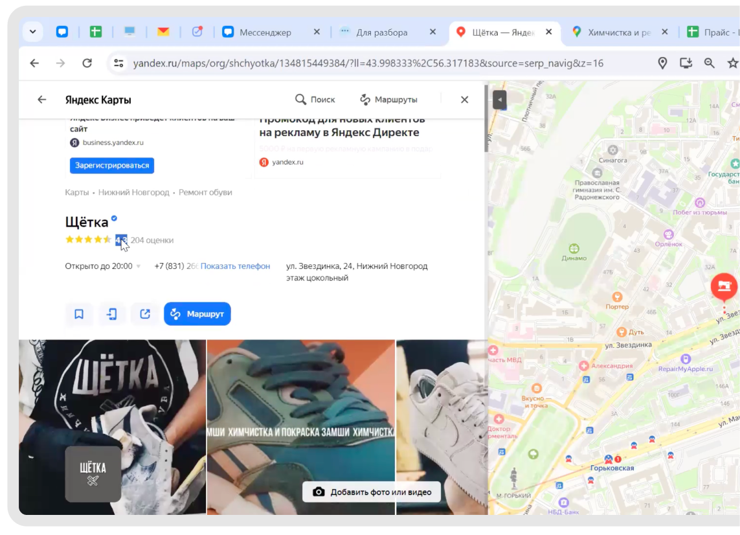Viewport: 740px width, 535px height.
Task: Open the Карты breadcrumb
Action: [77, 192]
